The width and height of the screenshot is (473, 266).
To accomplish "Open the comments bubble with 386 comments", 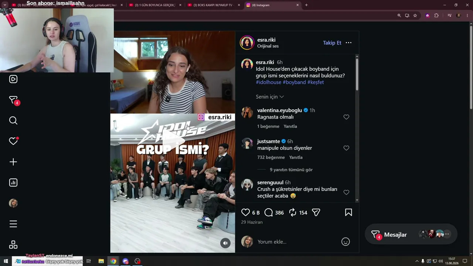I will 269,212.
